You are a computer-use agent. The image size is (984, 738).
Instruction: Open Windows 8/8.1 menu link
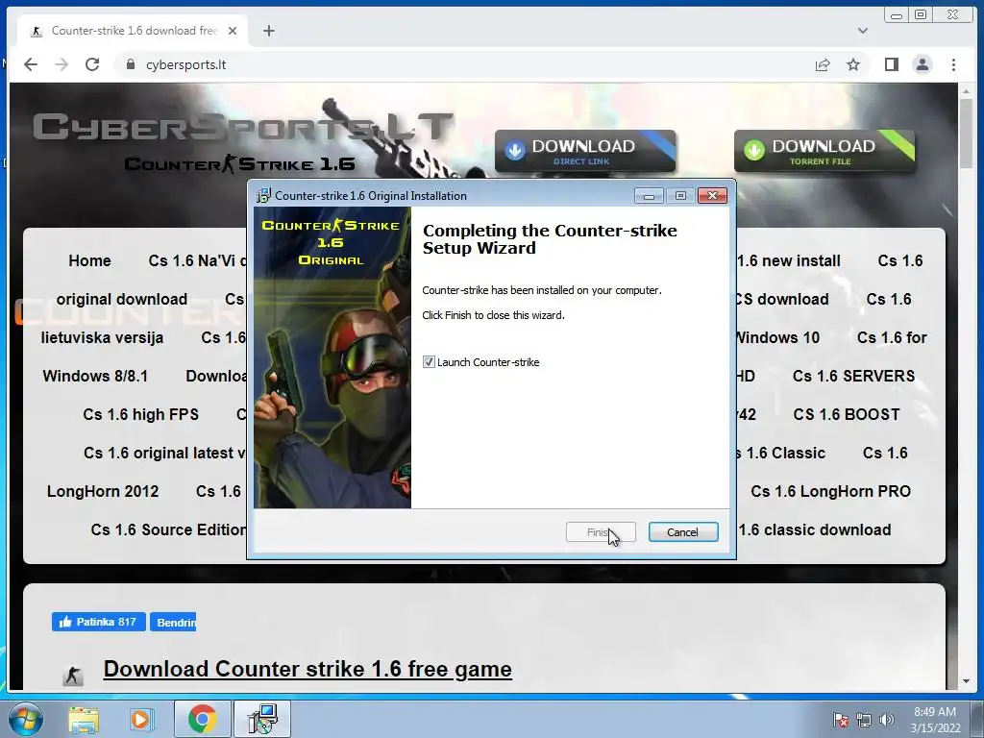click(x=95, y=376)
